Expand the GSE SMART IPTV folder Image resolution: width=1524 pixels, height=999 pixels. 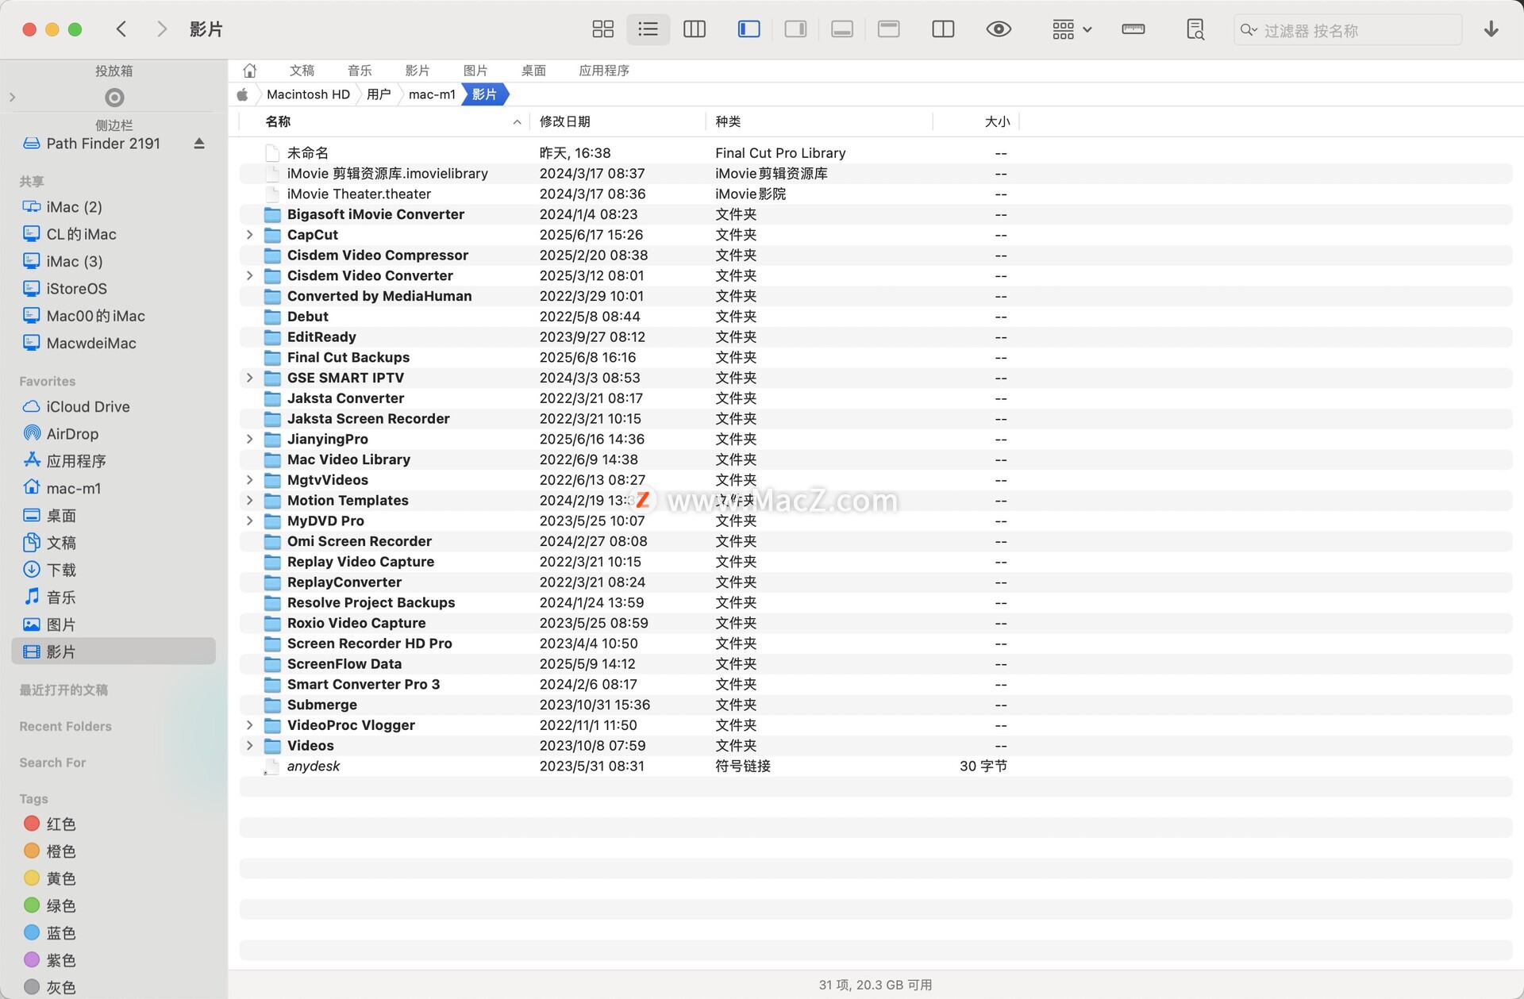(249, 378)
